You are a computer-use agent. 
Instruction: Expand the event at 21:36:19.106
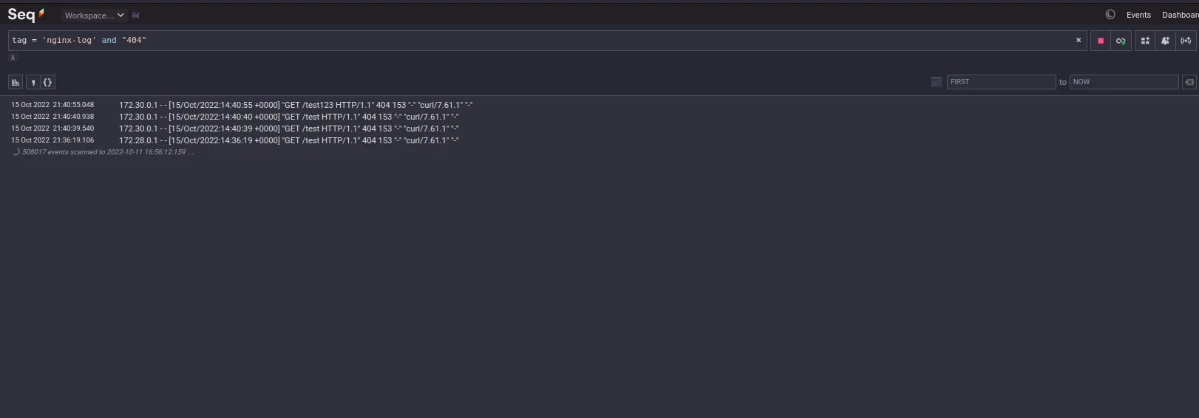52,140
